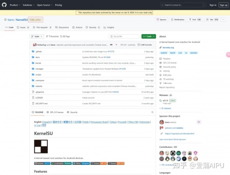The width and height of the screenshot is (230, 175).
Task: Select the GPL-3.0 license tab
Action: tap(55, 112)
